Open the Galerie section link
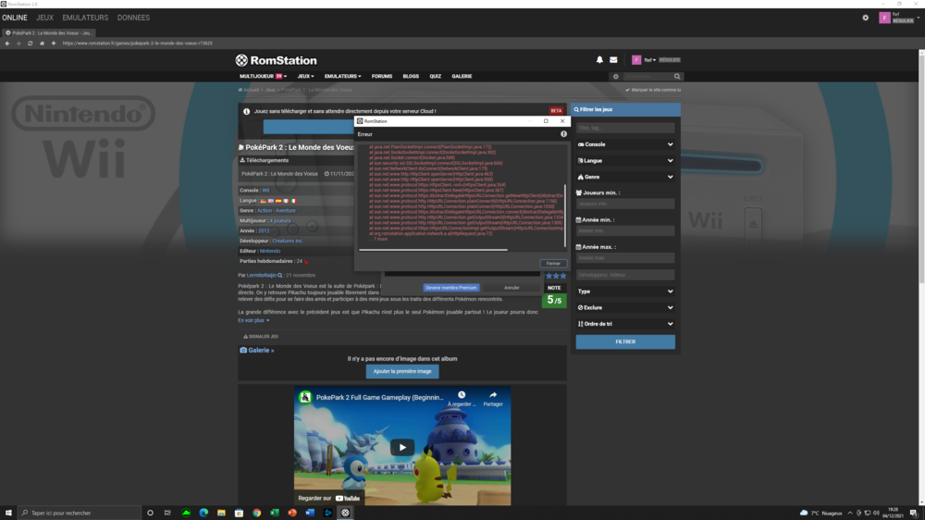925x520 pixels. 256,350
